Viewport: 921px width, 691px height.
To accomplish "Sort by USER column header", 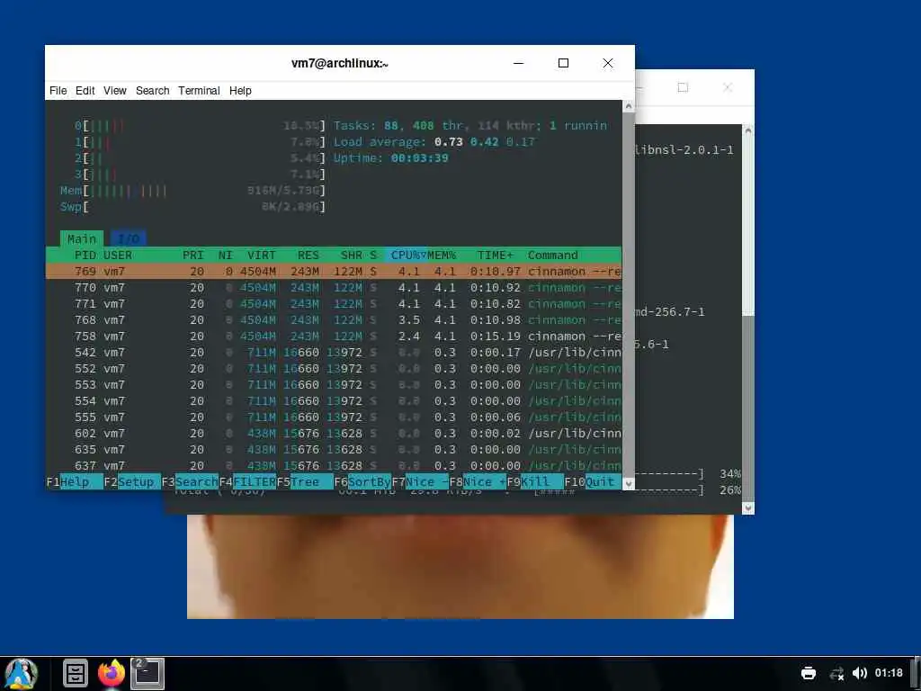I will pyautogui.click(x=118, y=255).
